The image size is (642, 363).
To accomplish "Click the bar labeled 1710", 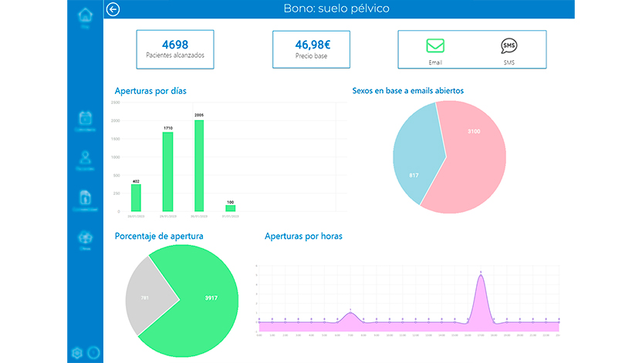I will [167, 171].
